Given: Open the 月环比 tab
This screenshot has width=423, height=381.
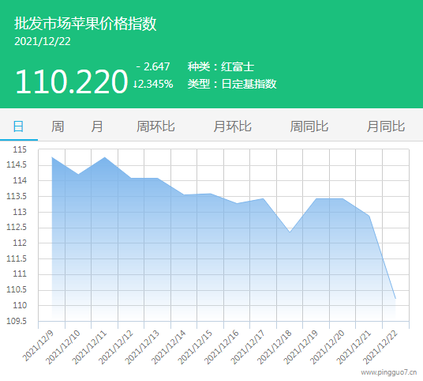Looking at the screenshot, I should (232, 126).
